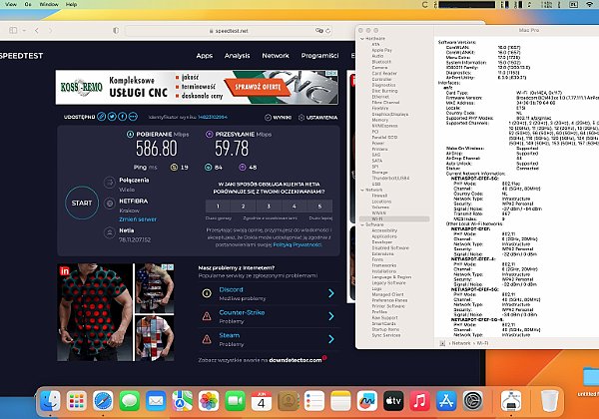Open WYNIKI results checkmark icon
This screenshot has height=419, width=599.
(272, 117)
